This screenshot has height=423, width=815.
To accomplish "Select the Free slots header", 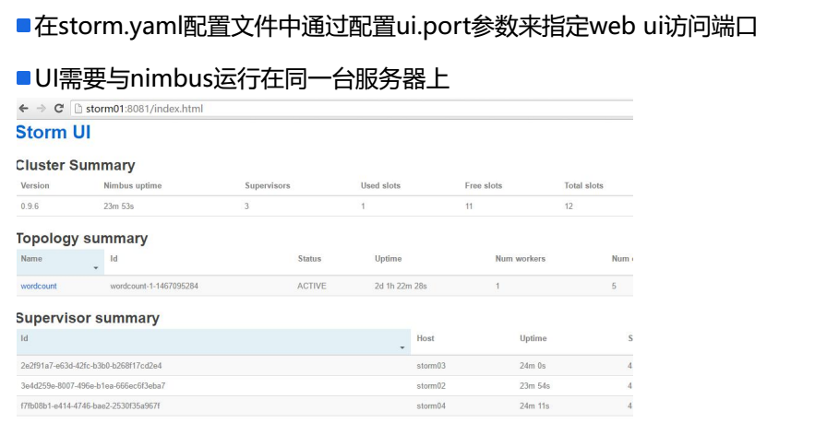I will pyautogui.click(x=484, y=185).
